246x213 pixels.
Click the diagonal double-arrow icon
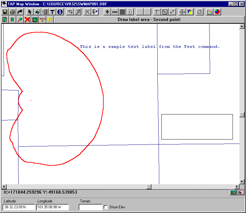click(x=172, y=12)
